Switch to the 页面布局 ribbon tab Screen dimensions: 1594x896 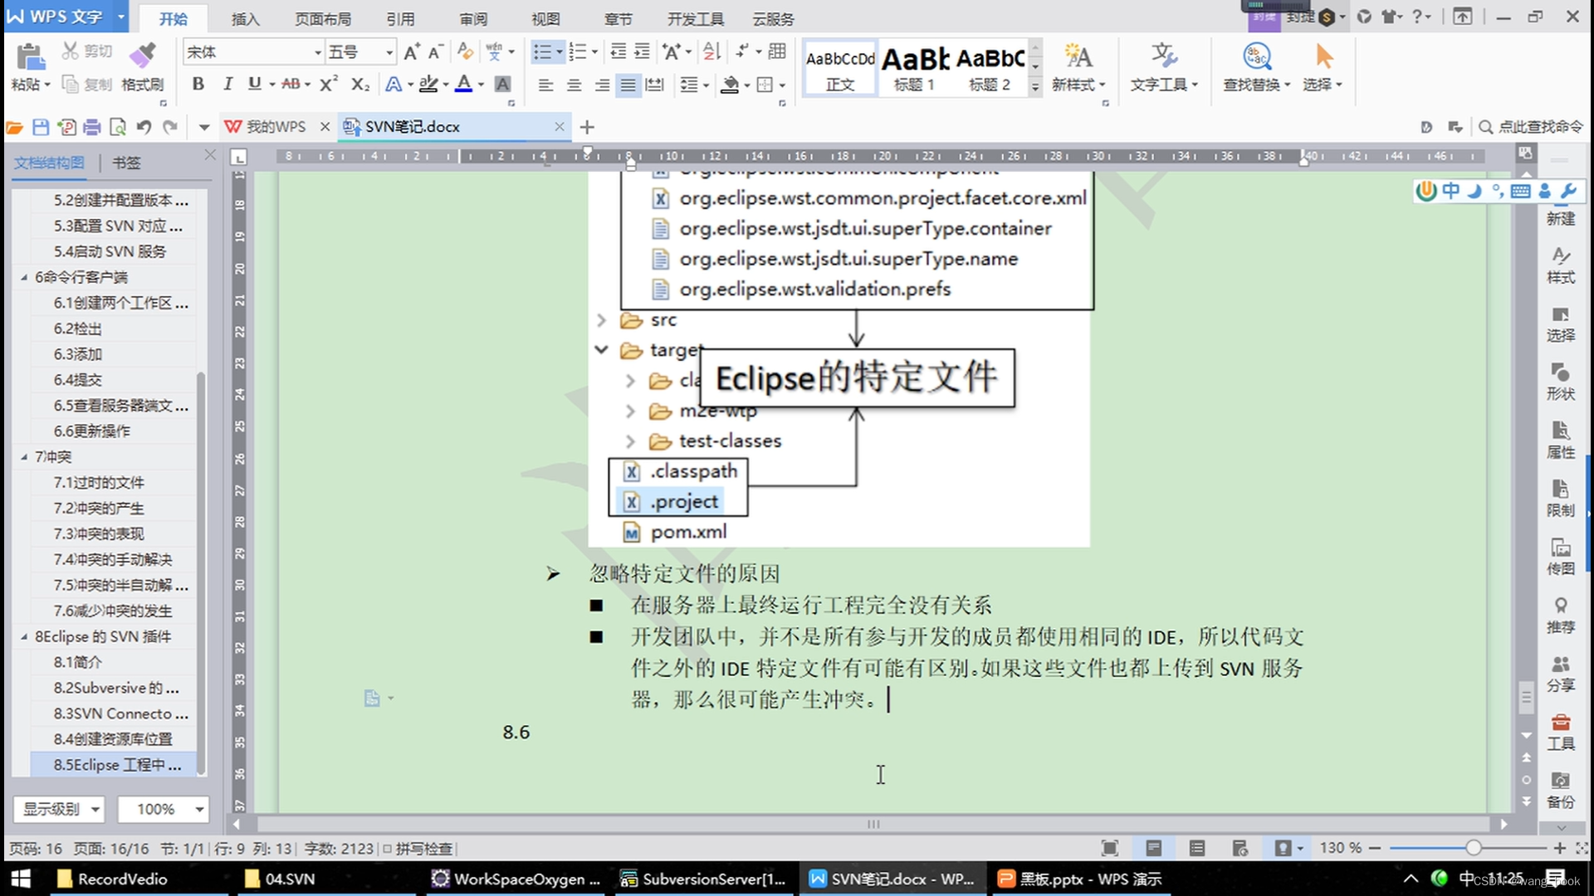click(323, 18)
